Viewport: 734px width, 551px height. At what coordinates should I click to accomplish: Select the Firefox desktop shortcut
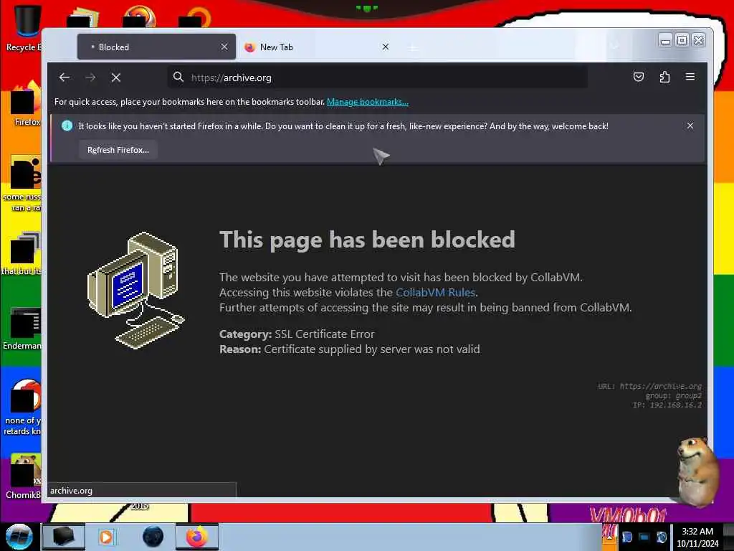24,103
